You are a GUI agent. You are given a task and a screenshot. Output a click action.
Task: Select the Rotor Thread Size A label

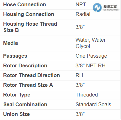click(28, 85)
